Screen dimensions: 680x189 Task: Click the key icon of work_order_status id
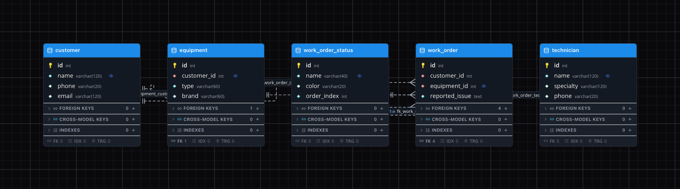[299, 65]
